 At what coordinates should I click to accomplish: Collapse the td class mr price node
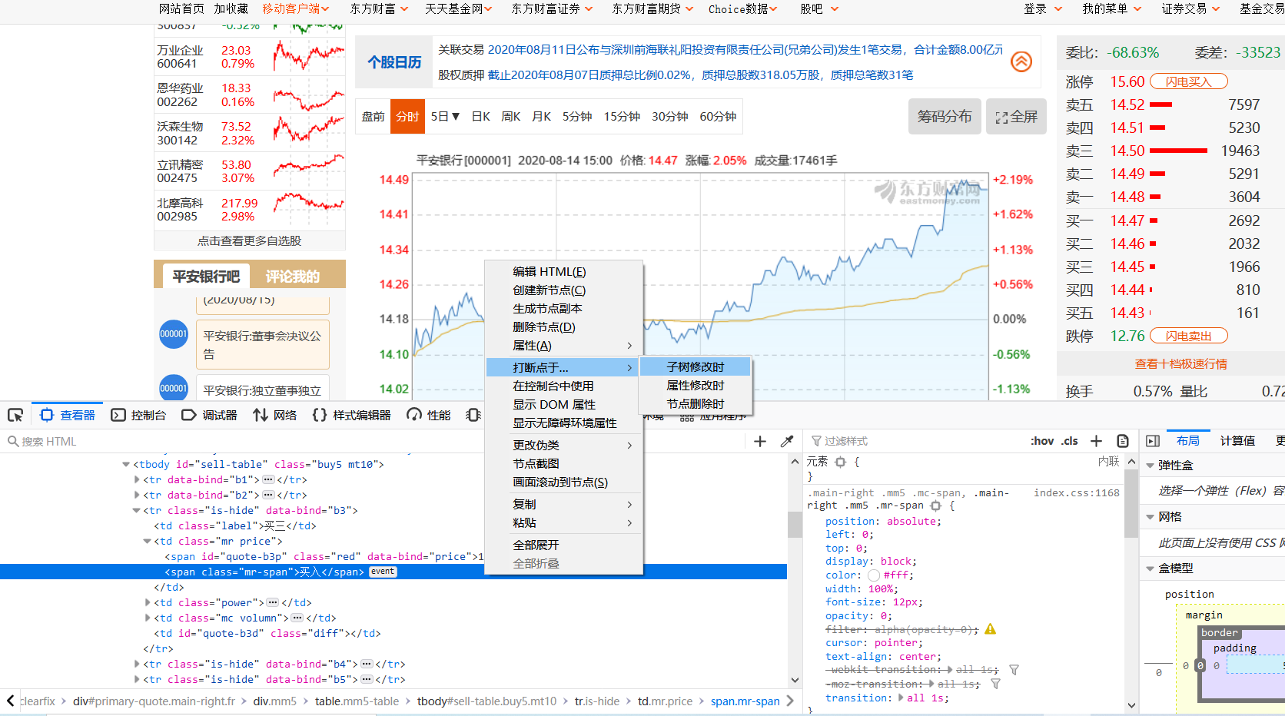click(147, 541)
